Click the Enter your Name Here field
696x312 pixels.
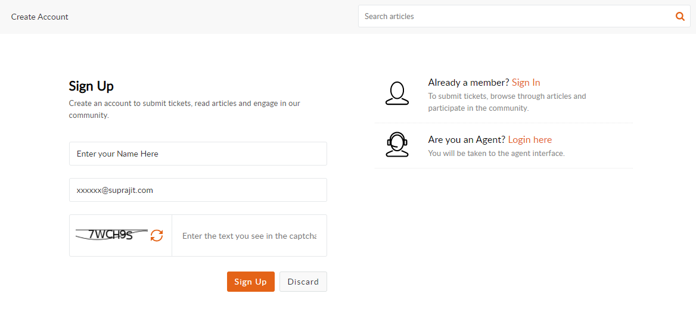tap(198, 154)
